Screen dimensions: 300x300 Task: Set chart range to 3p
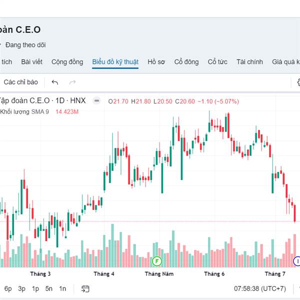21,288
